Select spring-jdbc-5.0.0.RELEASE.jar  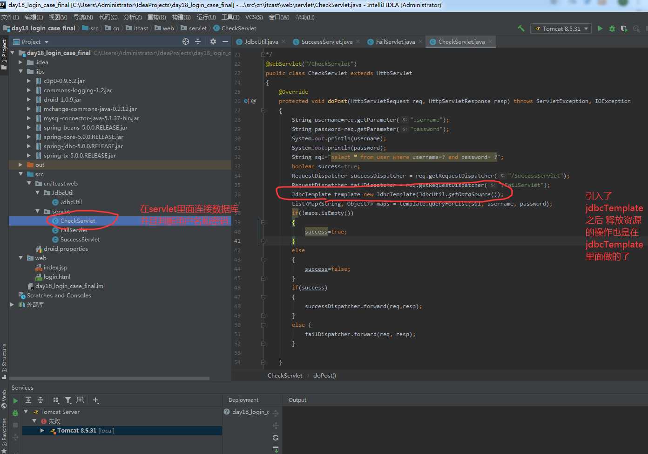pos(83,146)
